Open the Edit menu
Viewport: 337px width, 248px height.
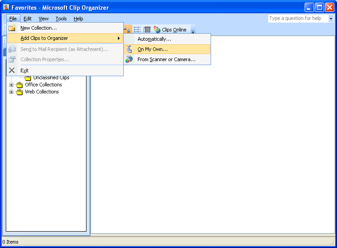point(27,19)
